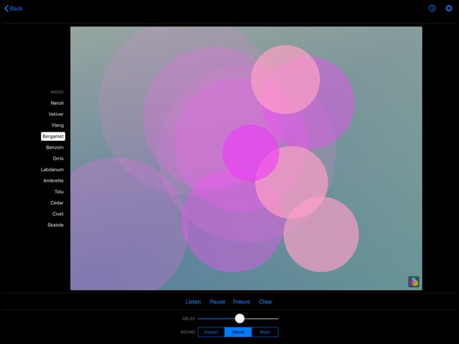459x344 pixels.
Task: Switch to the Orris mood
Action: click(58, 158)
